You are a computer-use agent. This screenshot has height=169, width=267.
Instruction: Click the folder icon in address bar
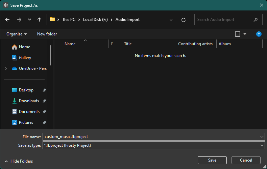point(52,19)
